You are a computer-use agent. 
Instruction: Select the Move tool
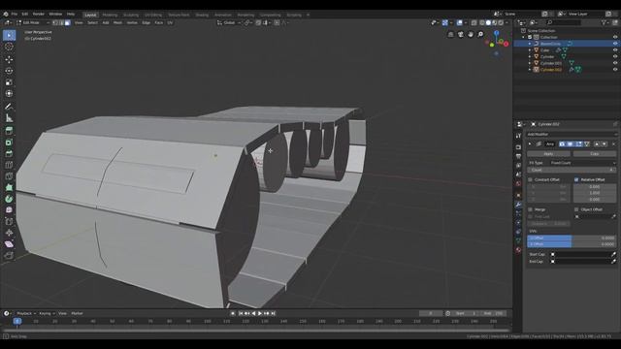[x=9, y=59]
